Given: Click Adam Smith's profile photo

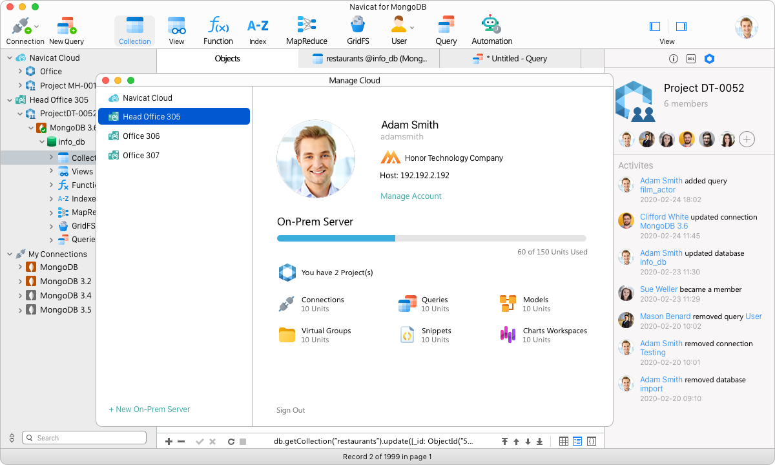Looking at the screenshot, I should [316, 158].
